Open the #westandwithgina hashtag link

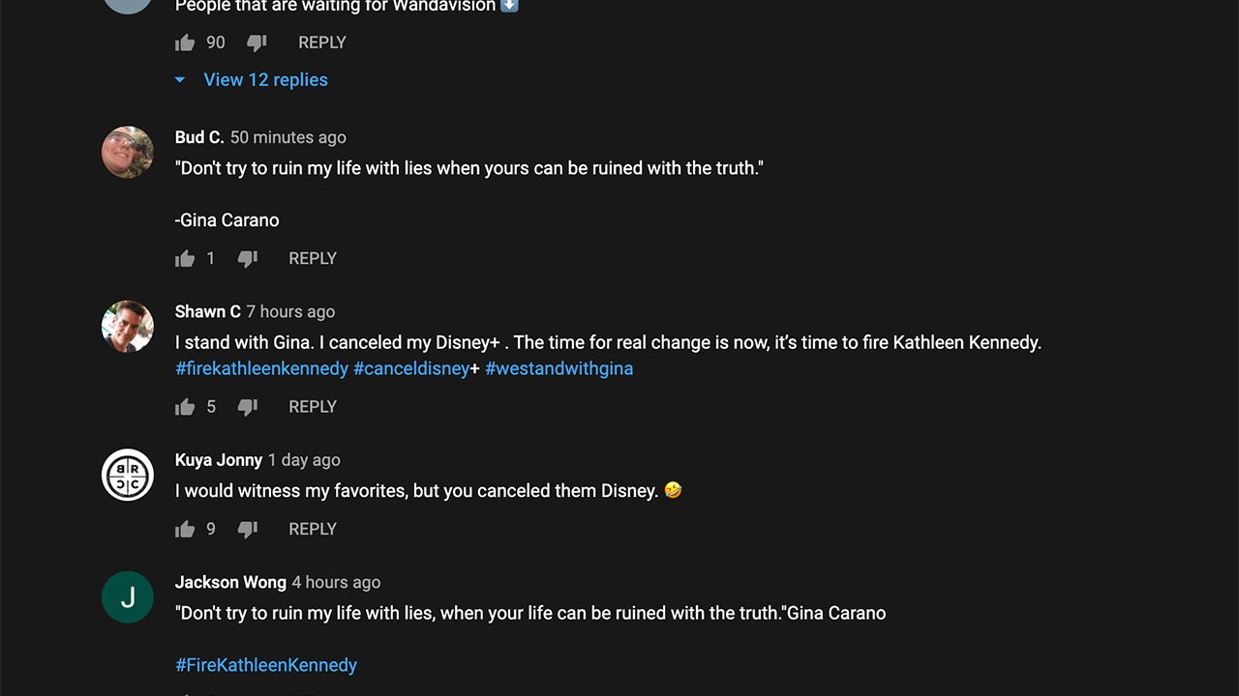pos(559,368)
